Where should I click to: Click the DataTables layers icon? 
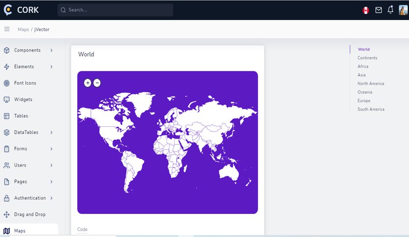click(x=7, y=132)
